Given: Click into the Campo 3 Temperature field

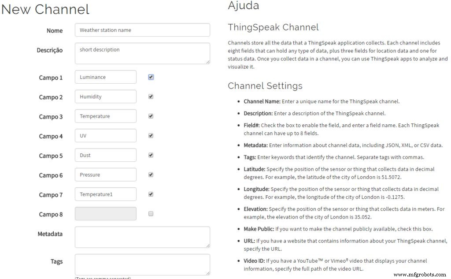Looking at the screenshot, I should coord(106,116).
